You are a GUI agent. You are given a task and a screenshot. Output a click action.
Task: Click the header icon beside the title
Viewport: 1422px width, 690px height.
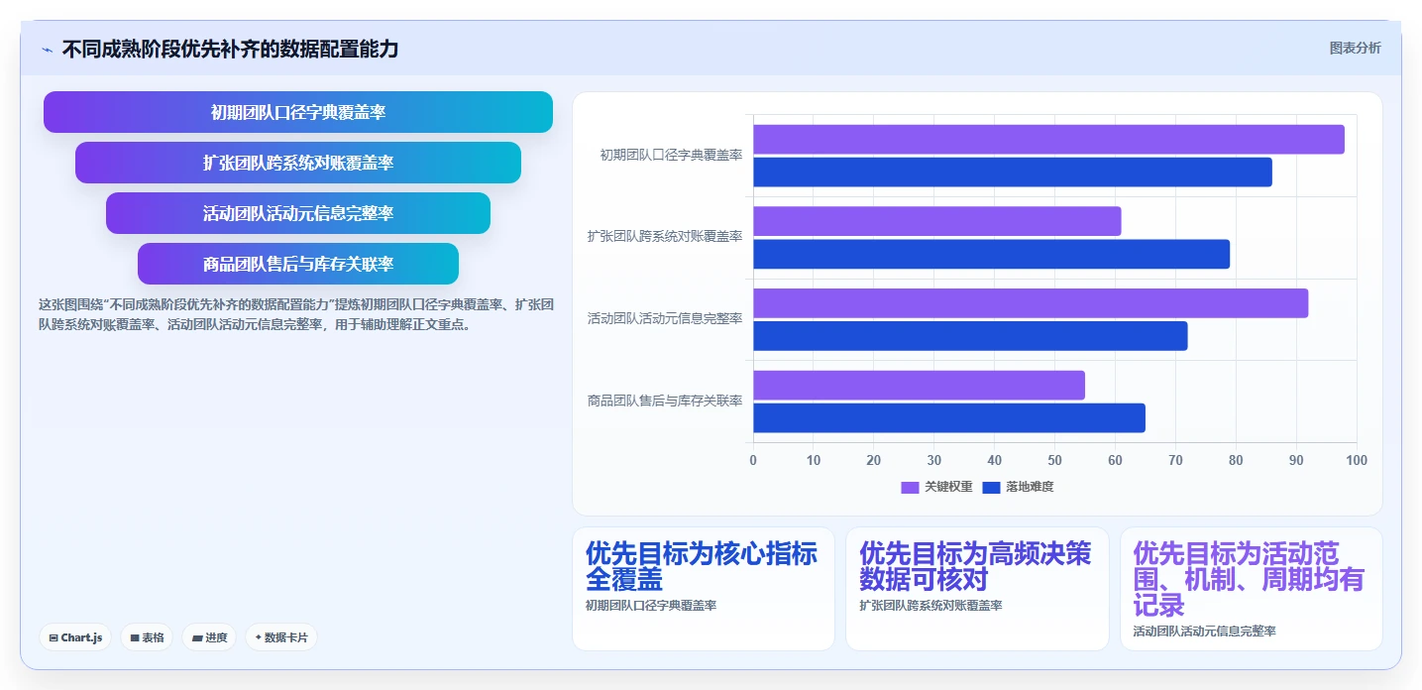(48, 50)
